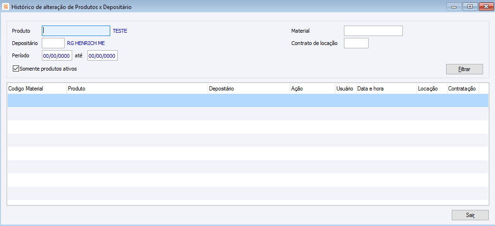The width and height of the screenshot is (495, 226).
Task: Click the Ação column header
Action: point(312,89)
